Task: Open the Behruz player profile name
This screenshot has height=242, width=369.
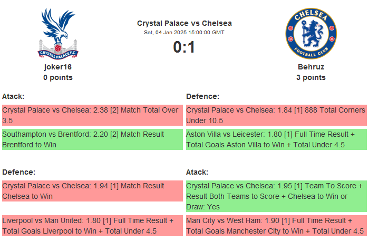Action: [310, 67]
